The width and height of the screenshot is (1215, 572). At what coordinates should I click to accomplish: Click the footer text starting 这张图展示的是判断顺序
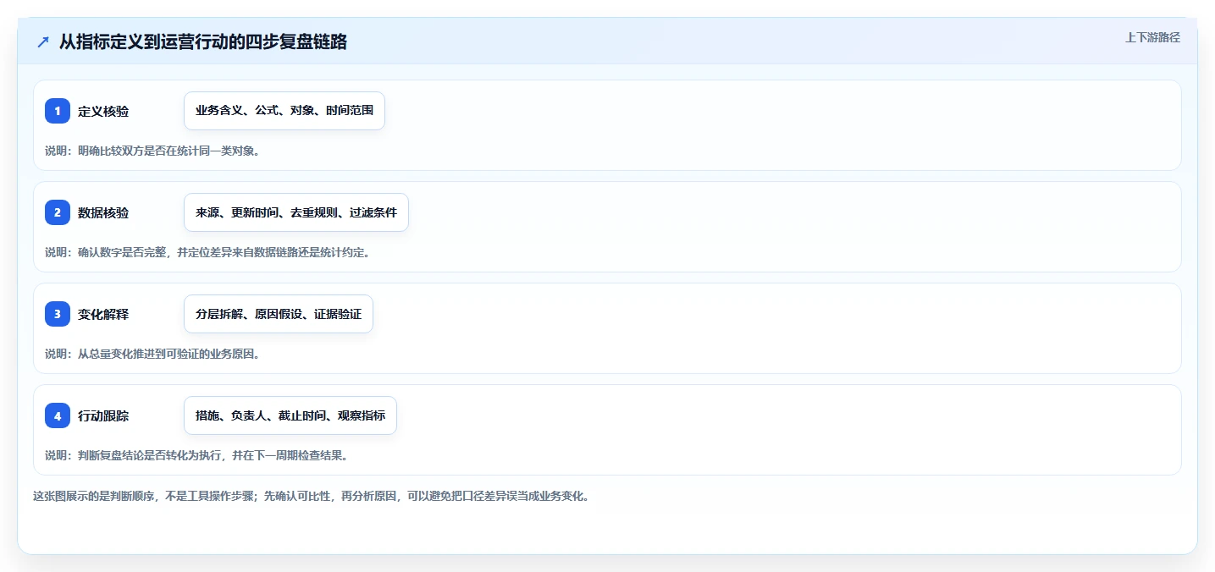pyautogui.click(x=311, y=497)
